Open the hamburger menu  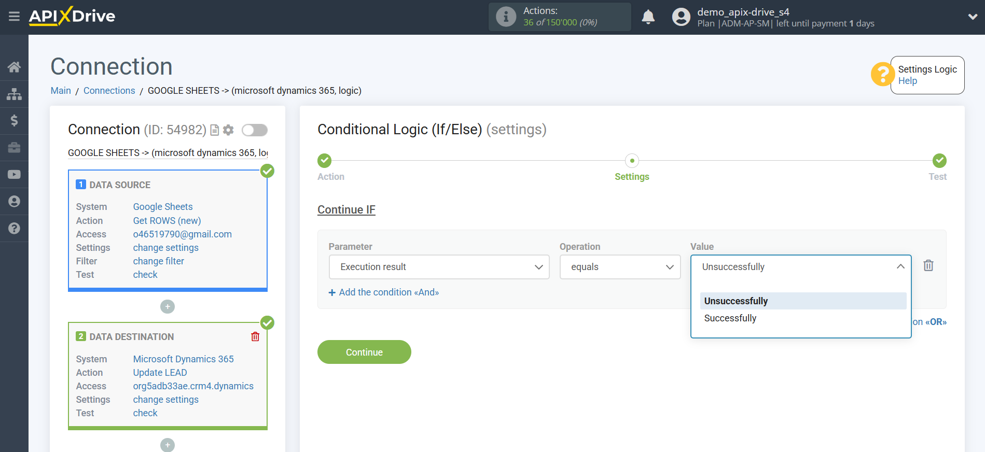pyautogui.click(x=14, y=17)
